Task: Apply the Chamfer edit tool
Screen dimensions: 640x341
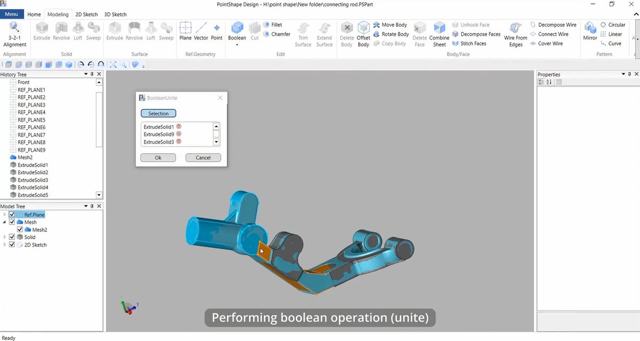Action: point(277,34)
